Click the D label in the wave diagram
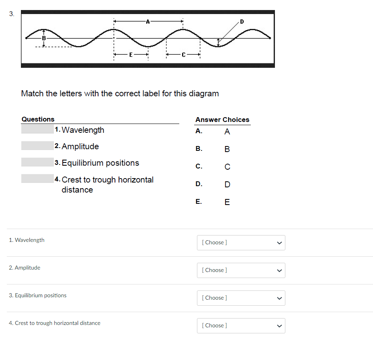 point(242,21)
